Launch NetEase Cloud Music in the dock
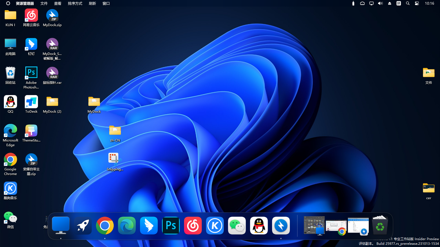Viewport: 440px width, 247px height. coord(193,226)
